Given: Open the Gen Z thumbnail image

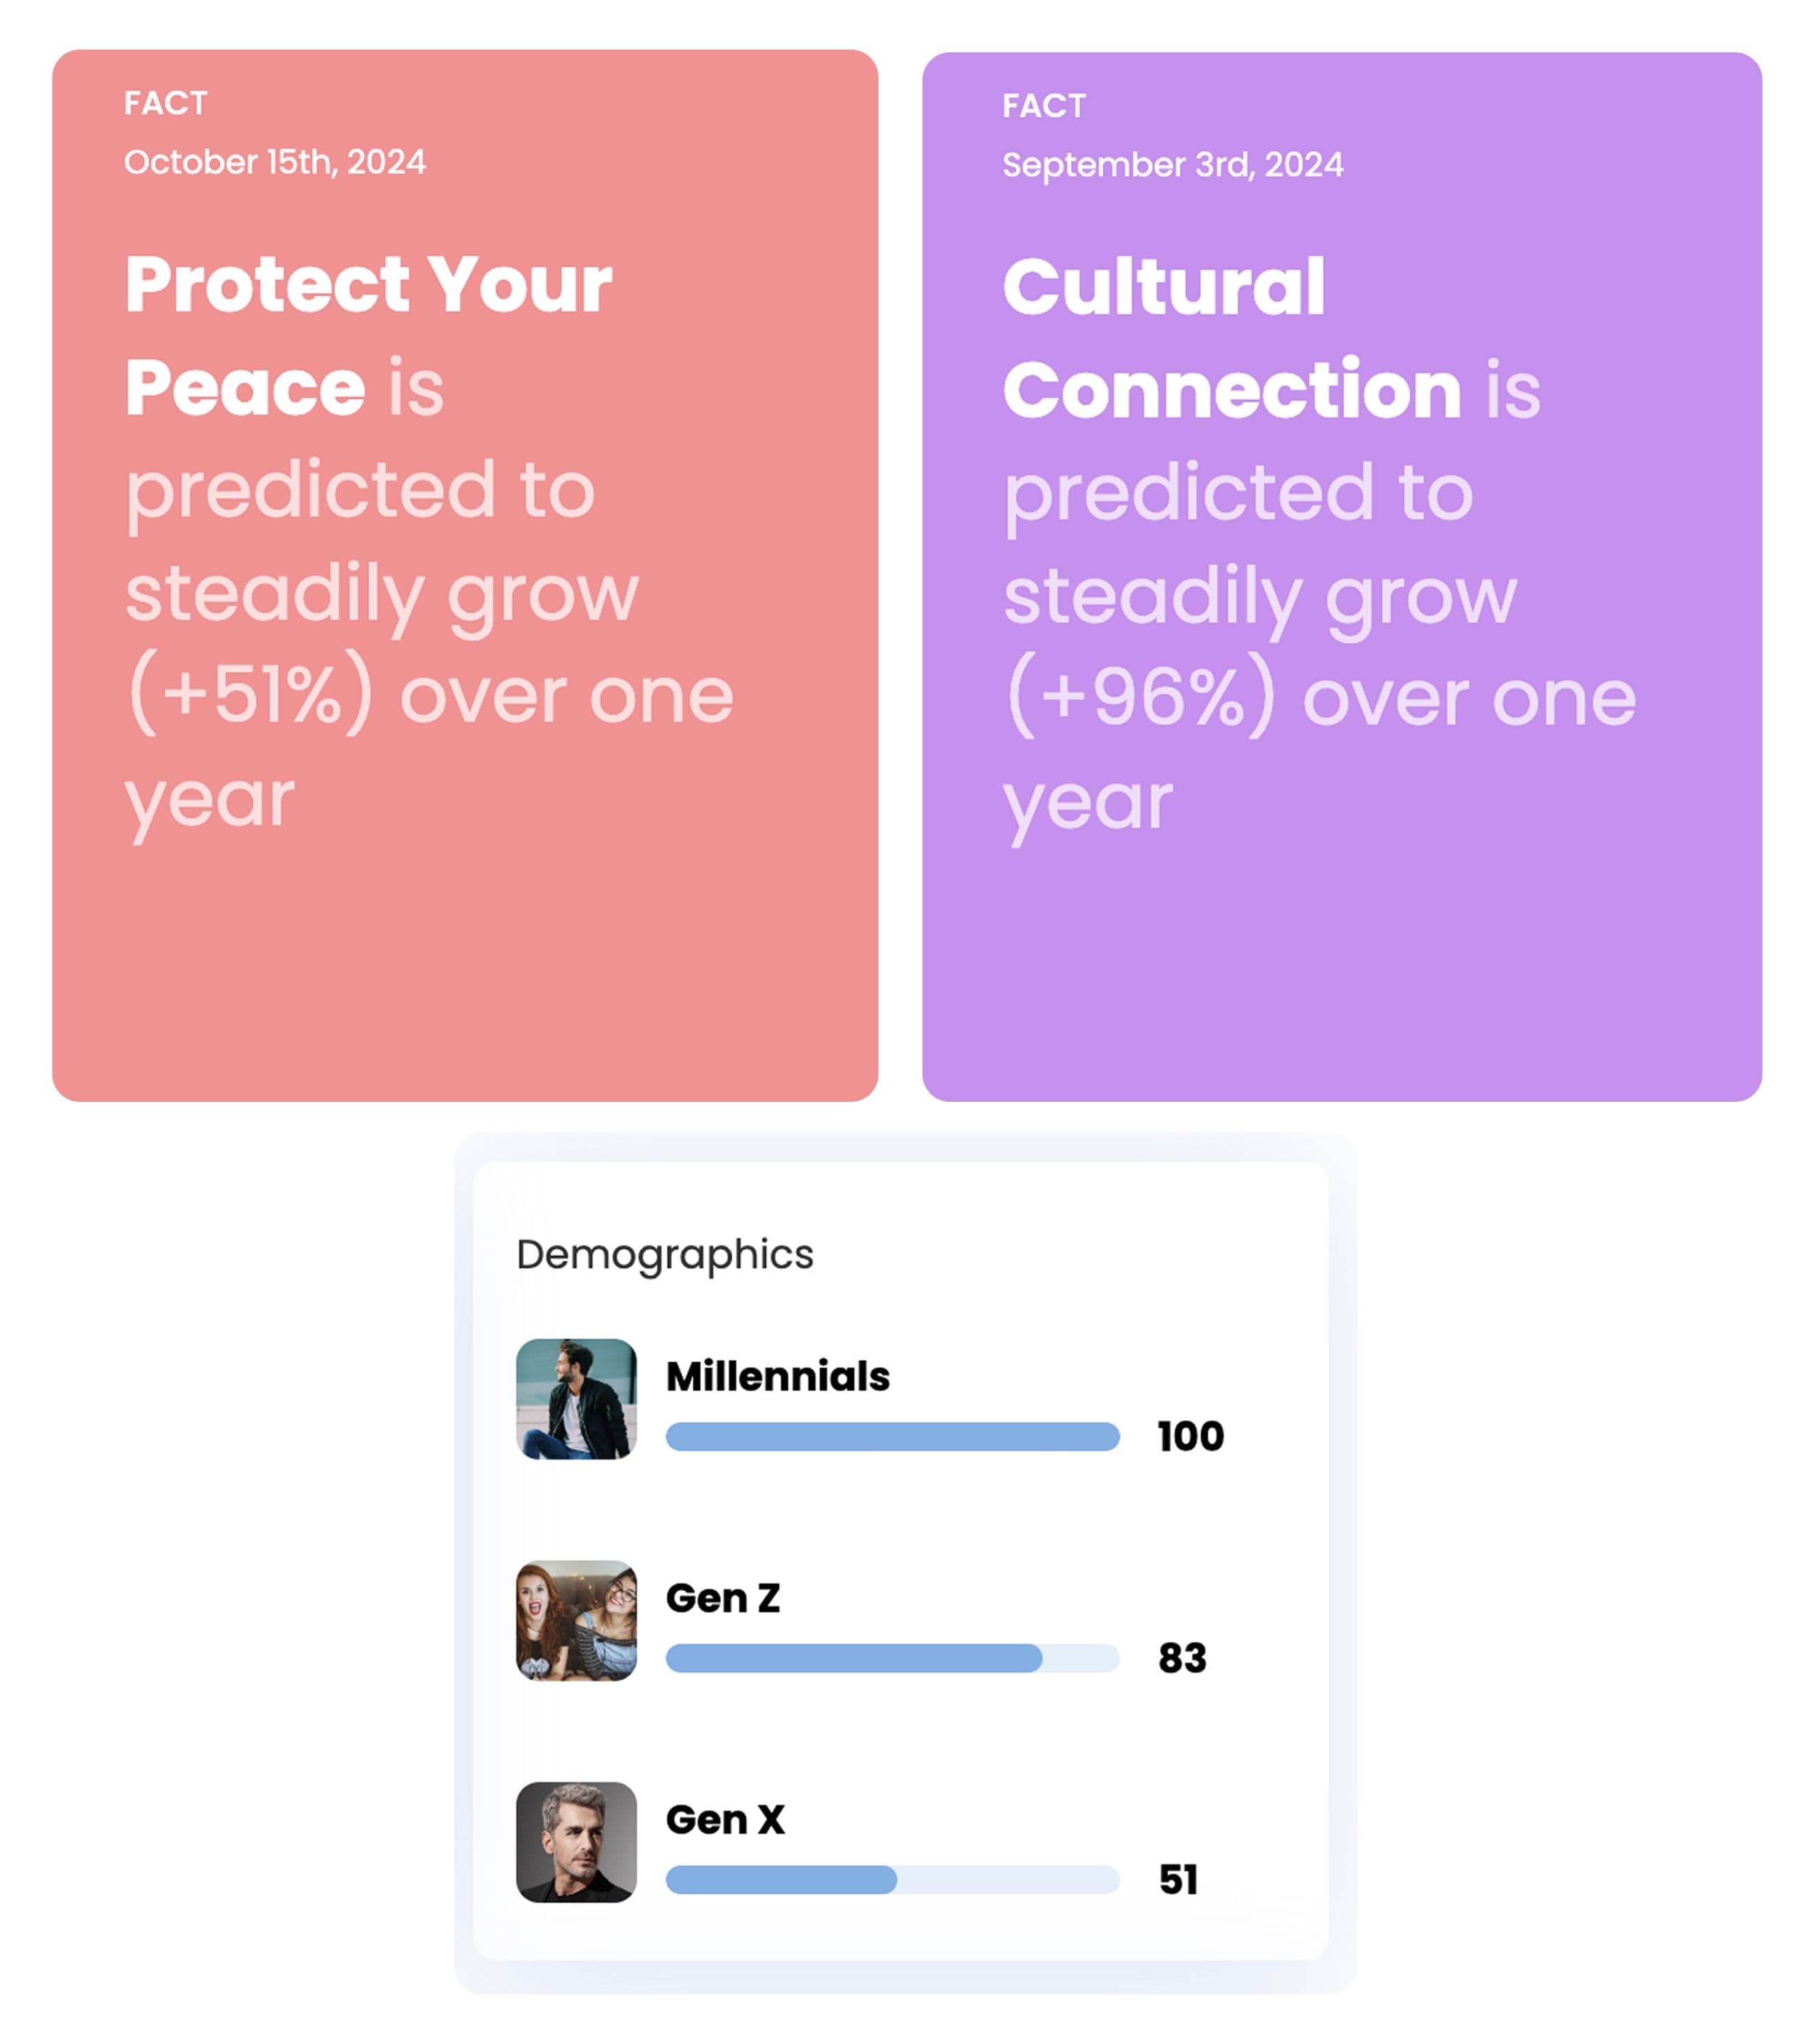Looking at the screenshot, I should pos(576,1620).
